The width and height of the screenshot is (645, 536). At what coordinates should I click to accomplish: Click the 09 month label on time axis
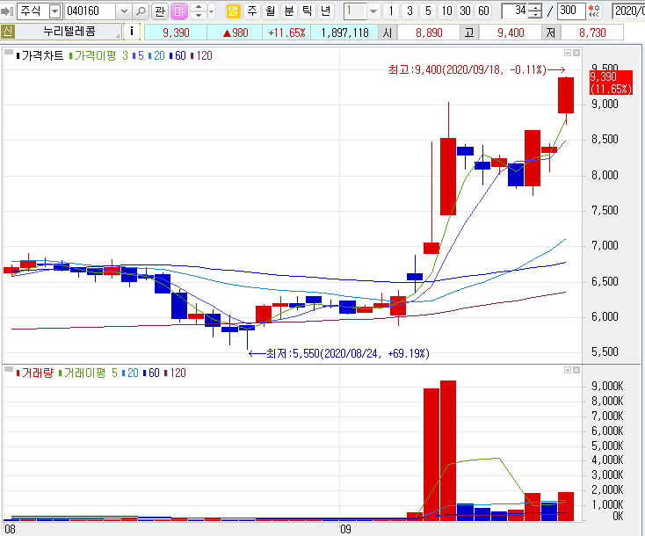pyautogui.click(x=345, y=529)
